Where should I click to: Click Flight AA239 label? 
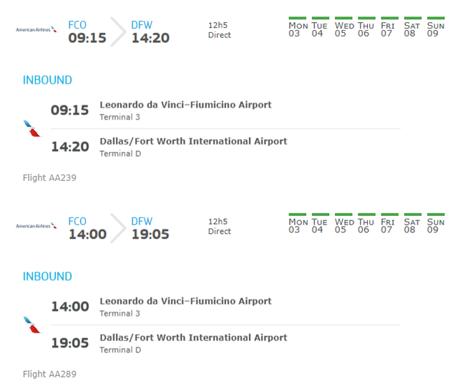point(49,178)
